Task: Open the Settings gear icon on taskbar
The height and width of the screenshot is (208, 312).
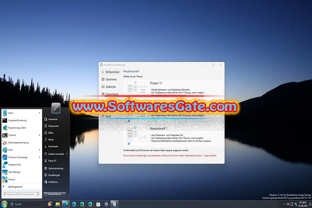Action: click(x=106, y=204)
